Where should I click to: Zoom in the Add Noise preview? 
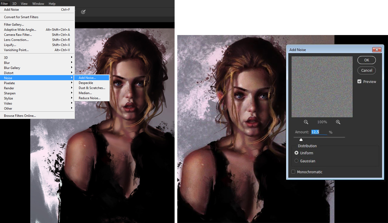pyautogui.click(x=338, y=122)
